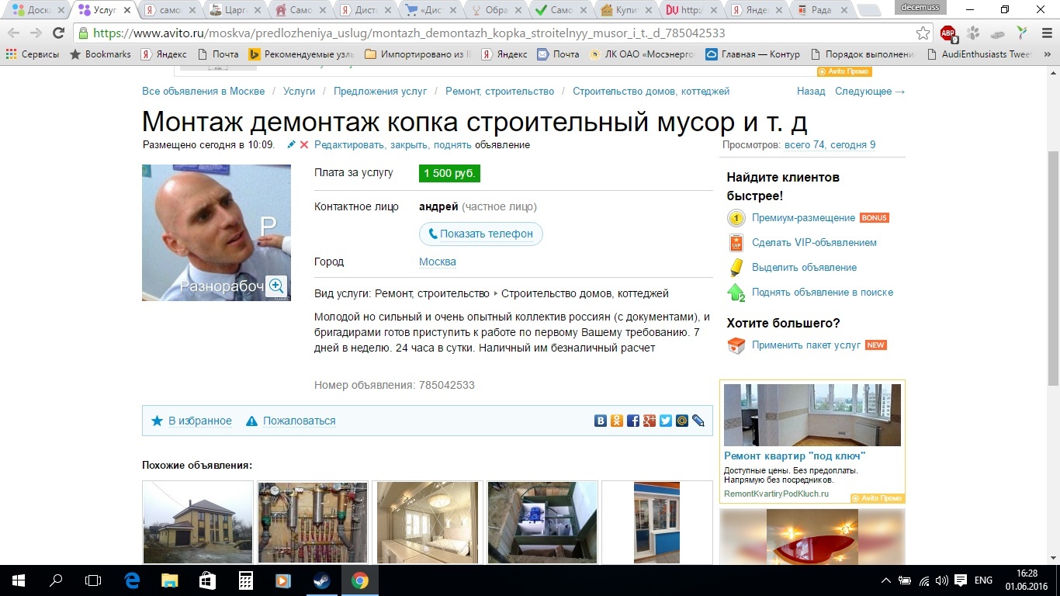This screenshot has width=1060, height=596.
Task: Bookmark this page with the star icon
Action: (923, 33)
